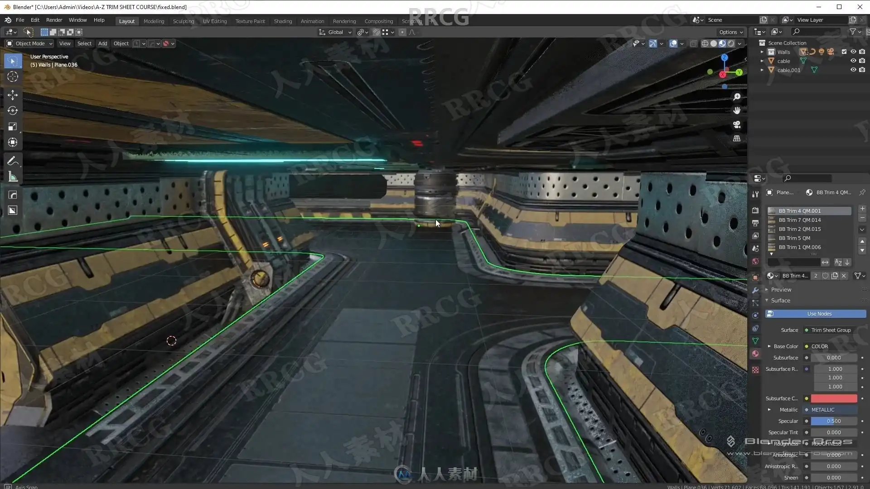Open the Add menu in the viewport header
Viewport: 870px width, 489px height.
(x=102, y=43)
